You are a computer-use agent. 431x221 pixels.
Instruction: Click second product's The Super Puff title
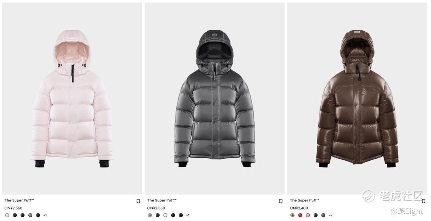click(162, 200)
